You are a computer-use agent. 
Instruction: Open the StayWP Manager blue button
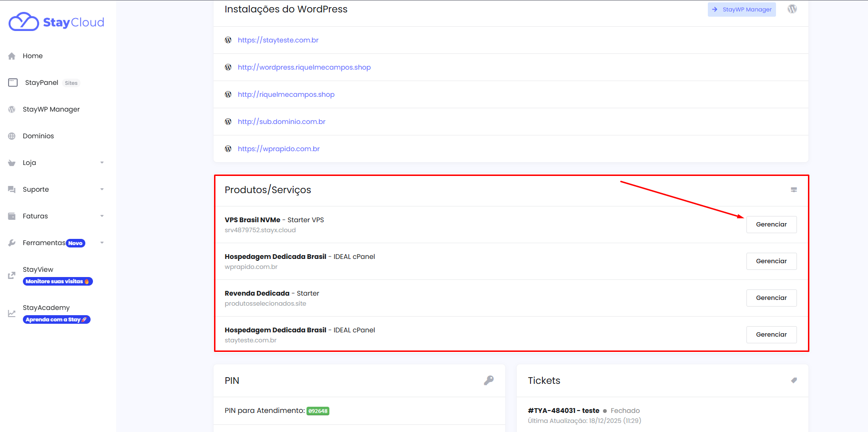[742, 9]
